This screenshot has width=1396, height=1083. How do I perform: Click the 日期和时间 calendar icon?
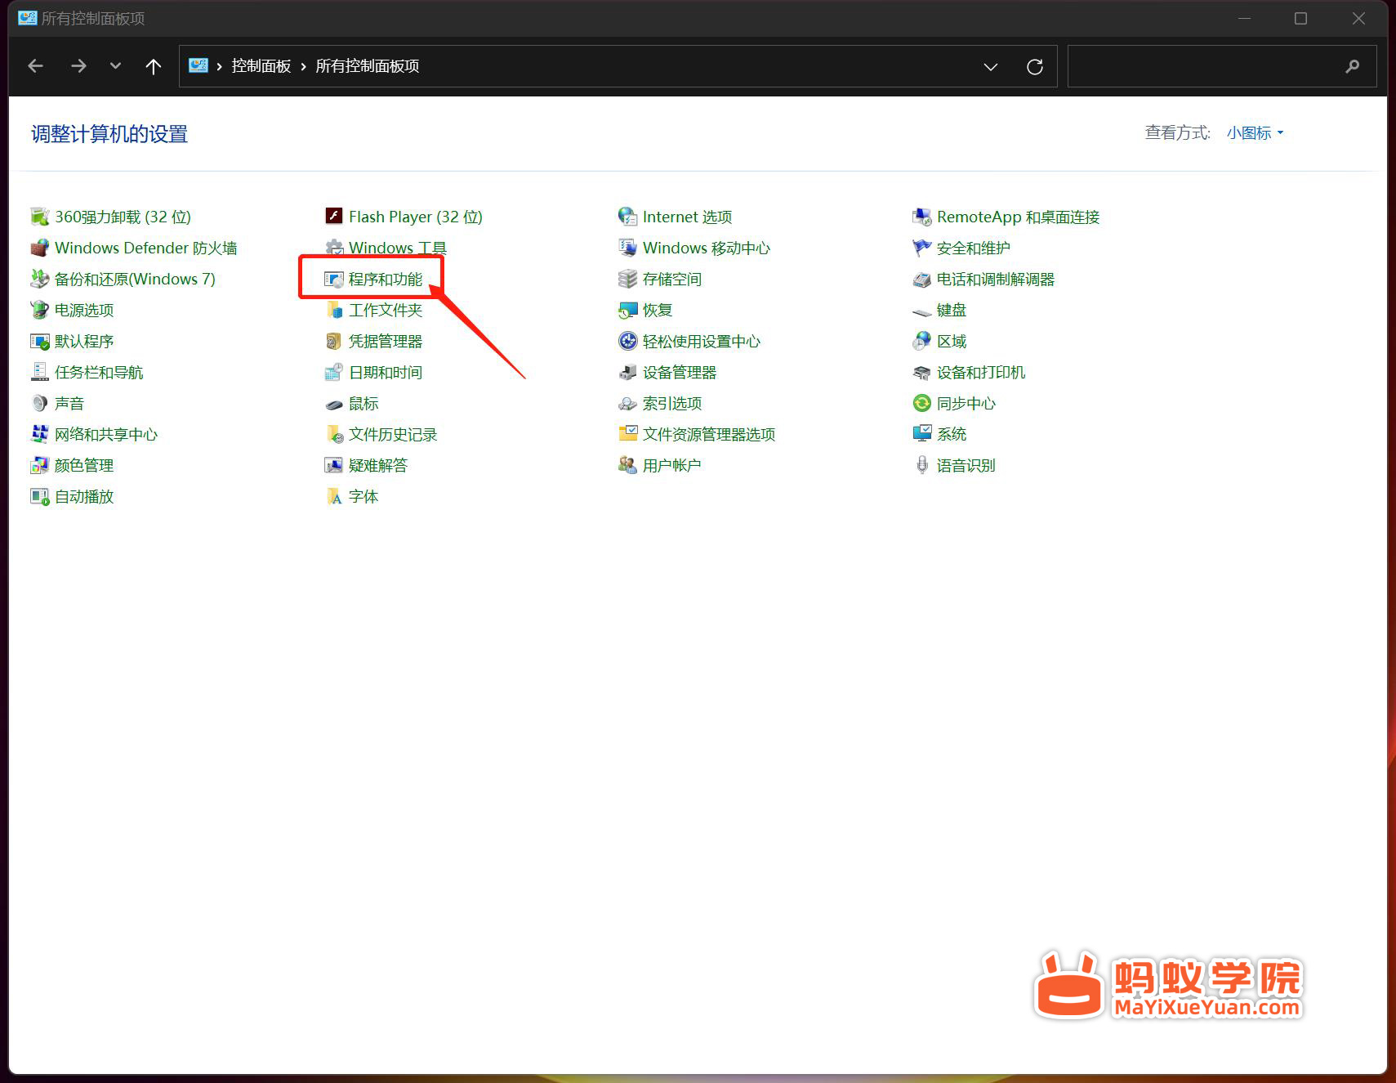[333, 372]
